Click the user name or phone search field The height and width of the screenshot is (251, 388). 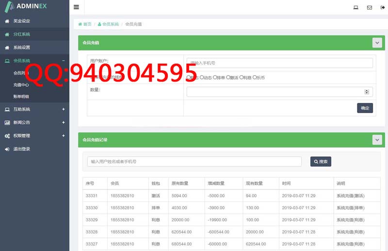(194, 162)
